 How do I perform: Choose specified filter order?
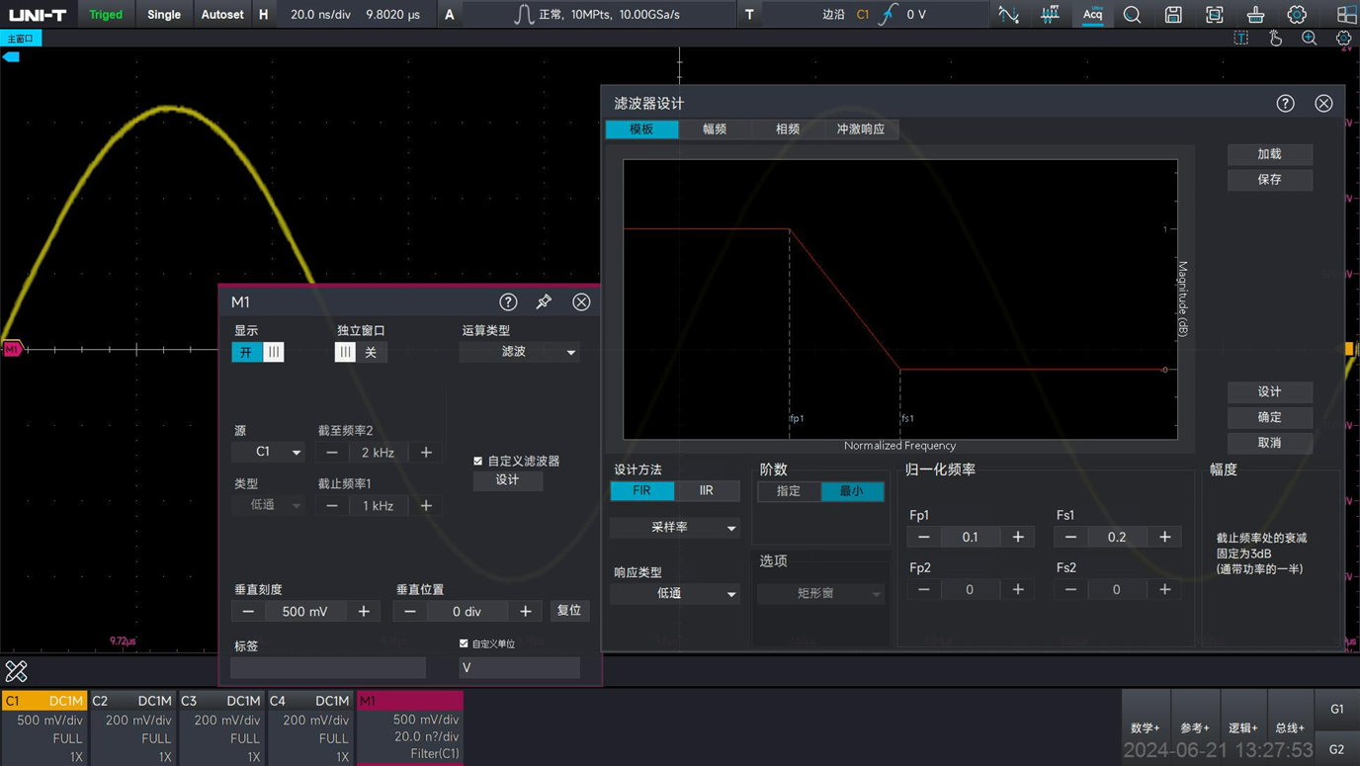(789, 491)
